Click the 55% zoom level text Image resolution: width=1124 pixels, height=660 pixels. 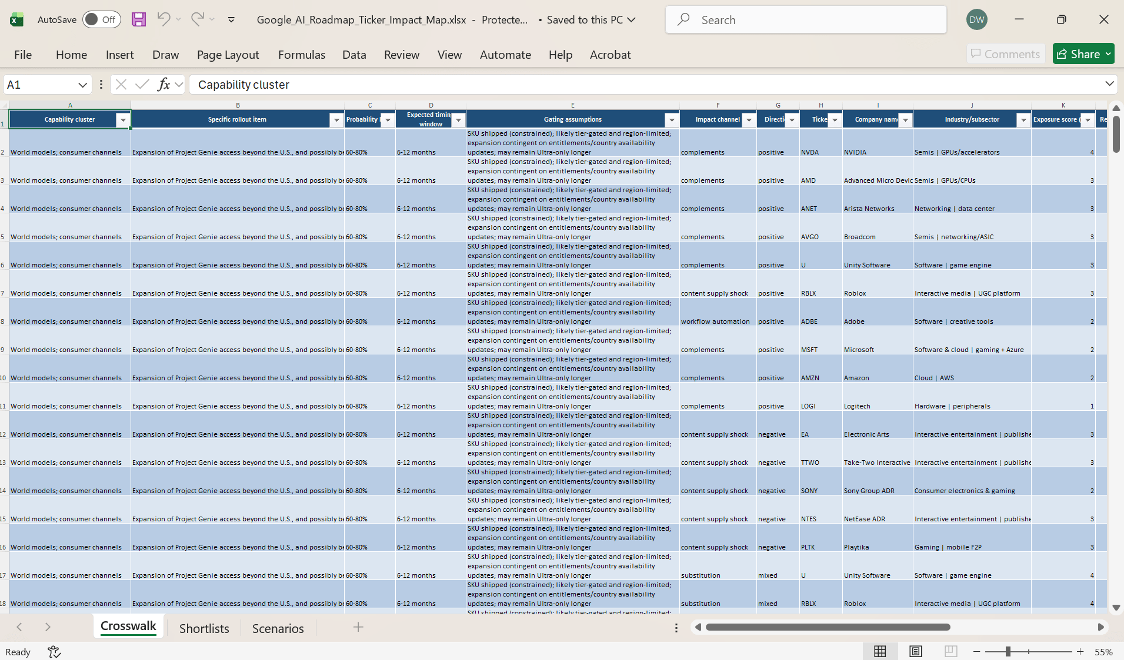[1103, 652]
